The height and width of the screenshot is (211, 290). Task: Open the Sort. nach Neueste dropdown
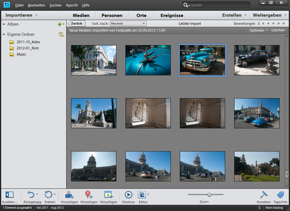pyautogui.click(x=128, y=24)
